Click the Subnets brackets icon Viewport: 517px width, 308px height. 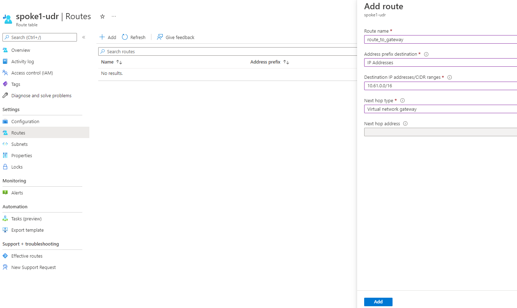coord(5,144)
